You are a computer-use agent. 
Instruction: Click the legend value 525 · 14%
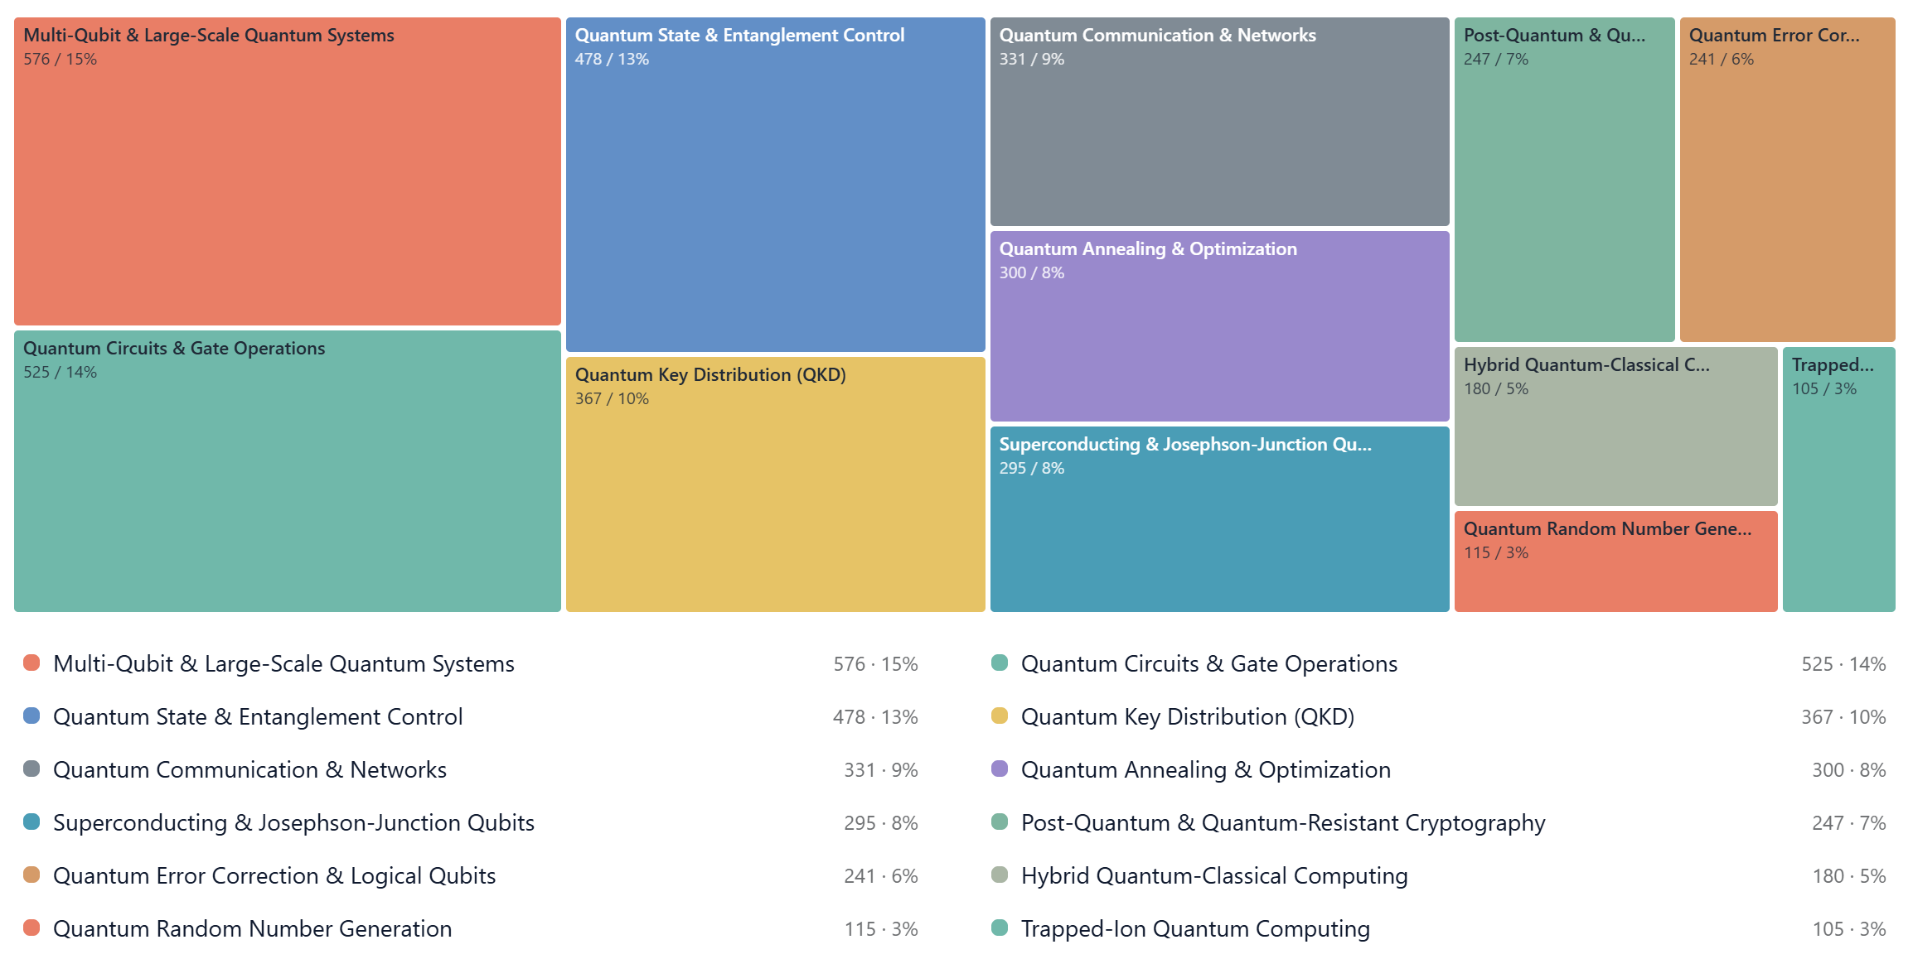pos(1843,664)
